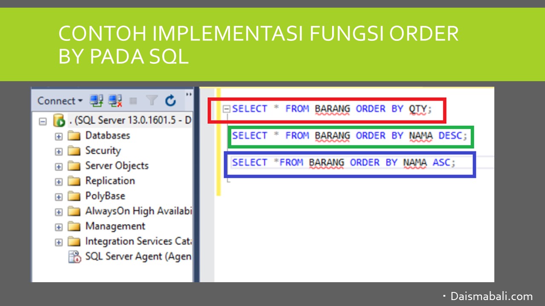Click the SQL Server instance icon

click(x=59, y=121)
